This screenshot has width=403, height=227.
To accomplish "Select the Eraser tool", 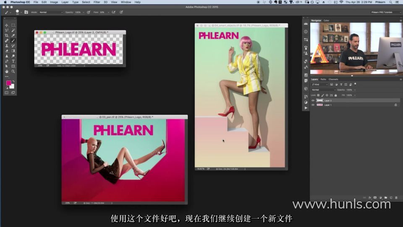I will [x=7, y=51].
